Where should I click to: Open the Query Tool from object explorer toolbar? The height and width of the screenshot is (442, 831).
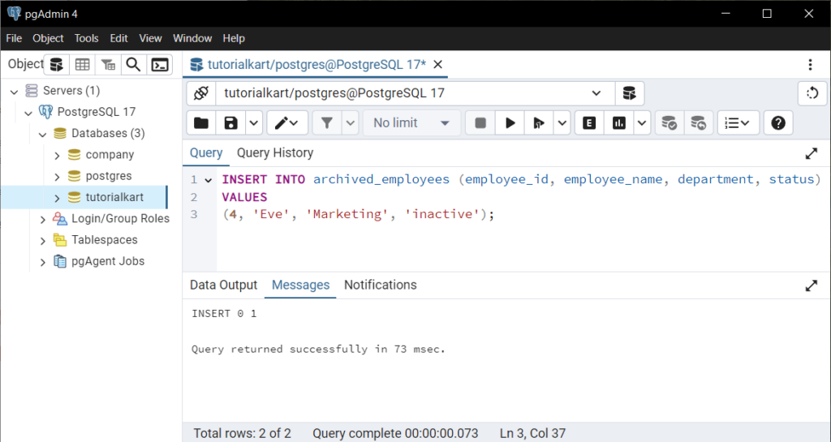56,65
